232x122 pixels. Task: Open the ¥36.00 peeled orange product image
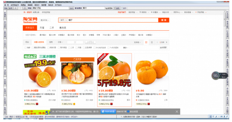tap(77, 71)
